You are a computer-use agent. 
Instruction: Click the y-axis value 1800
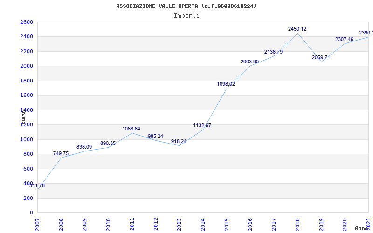[27, 81]
